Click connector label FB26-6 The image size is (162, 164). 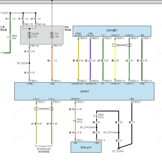83,38
